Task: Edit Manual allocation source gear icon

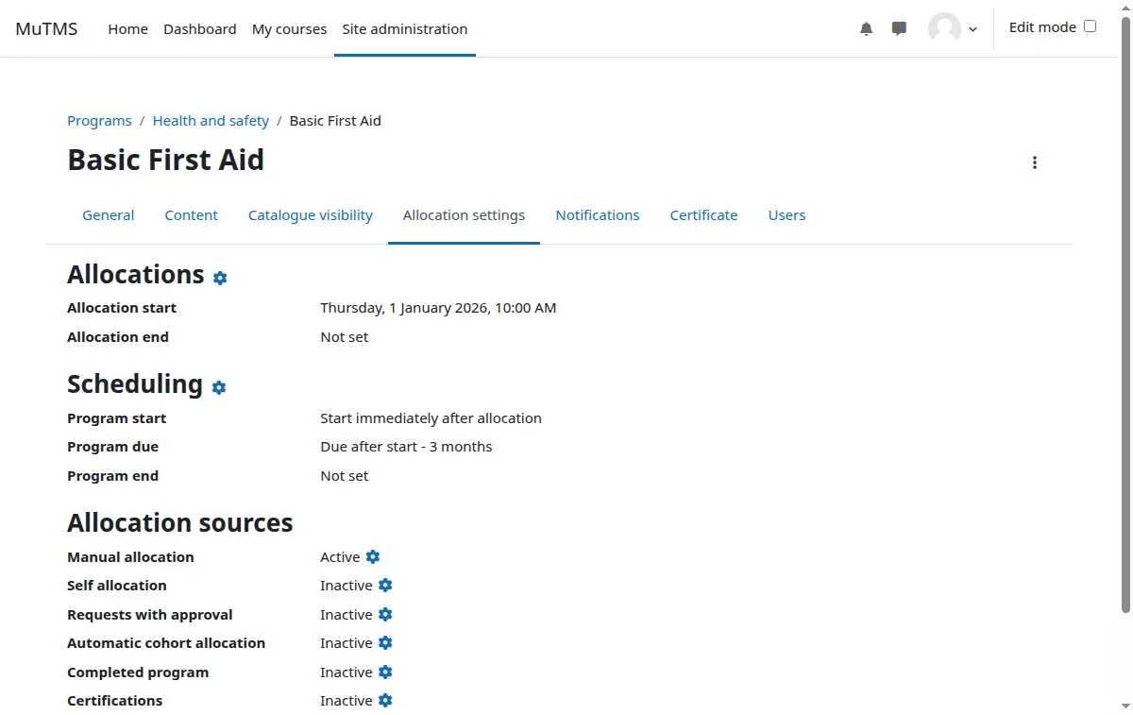Action: coord(373,557)
